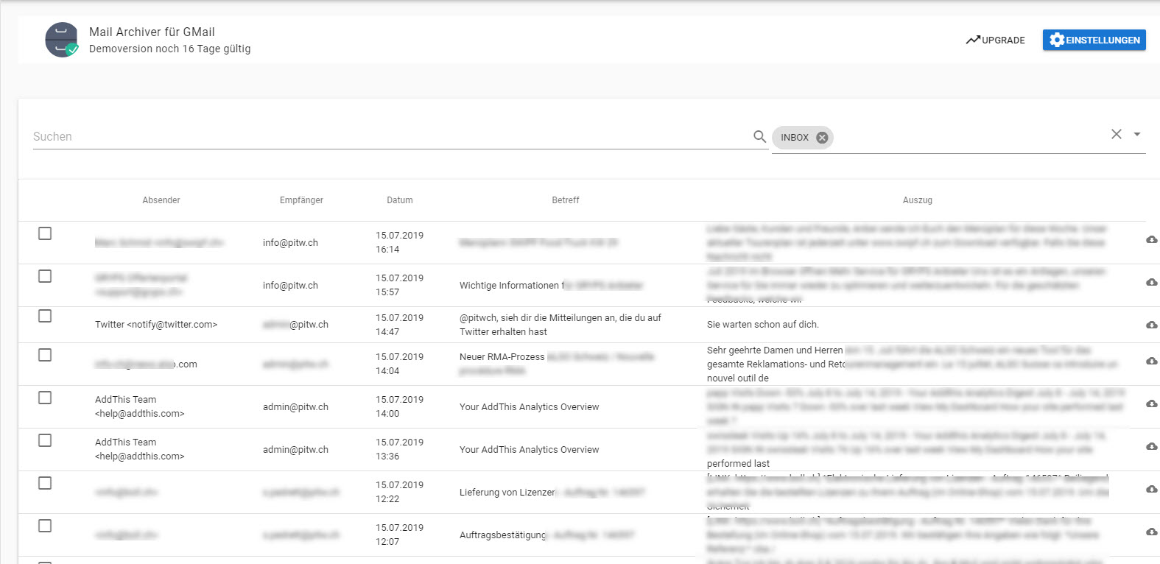Select checkbox for AddThis 14:00 email
Viewport: 1160px width, 564px height.
point(45,398)
